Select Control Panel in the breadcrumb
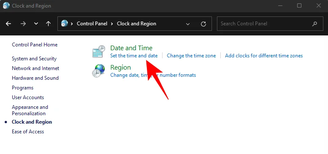The width and height of the screenshot is (328, 154). 92,24
